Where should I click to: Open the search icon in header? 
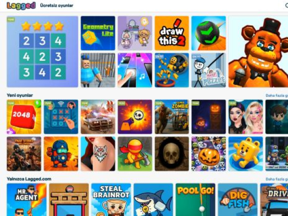click(x=287, y=5)
